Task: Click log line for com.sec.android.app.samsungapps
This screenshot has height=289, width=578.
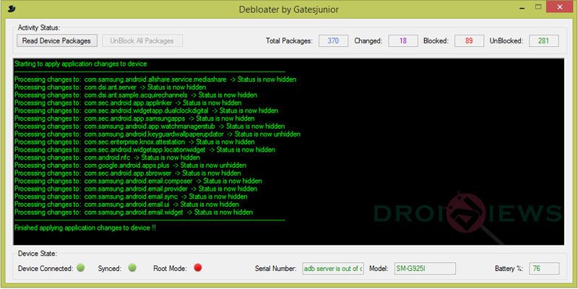Action: point(134,118)
